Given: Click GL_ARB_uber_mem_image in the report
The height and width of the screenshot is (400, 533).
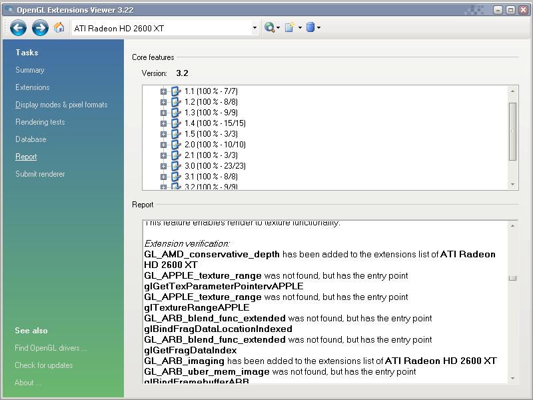Looking at the screenshot, I should point(207,372).
